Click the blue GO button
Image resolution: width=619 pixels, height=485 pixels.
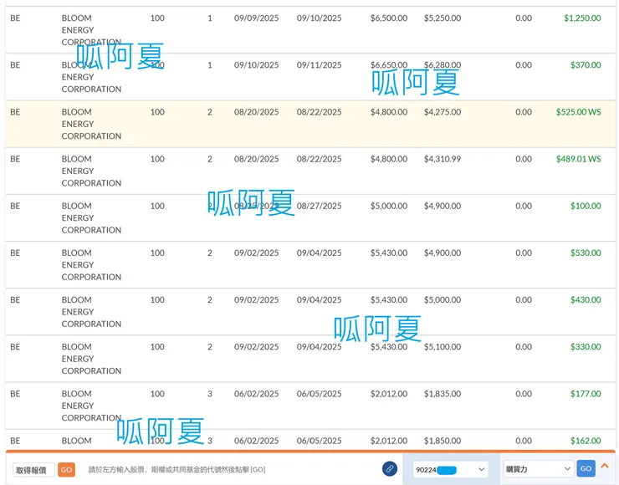(586, 468)
